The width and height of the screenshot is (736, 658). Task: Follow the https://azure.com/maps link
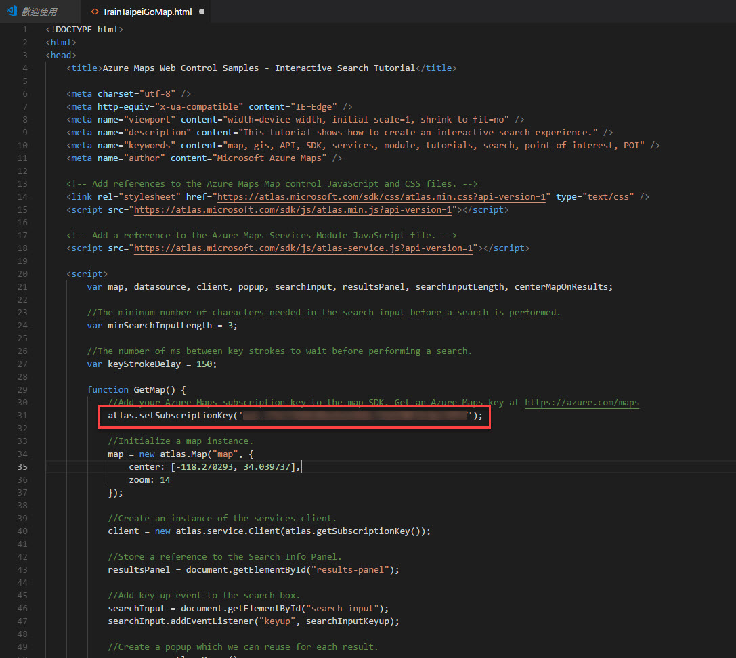pyautogui.click(x=582, y=403)
